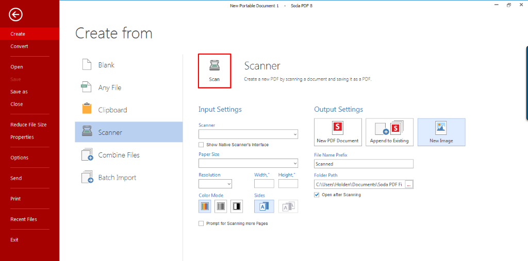Screen dimensions: 528x261
Task: Set color mode to full color
Action: pos(205,206)
